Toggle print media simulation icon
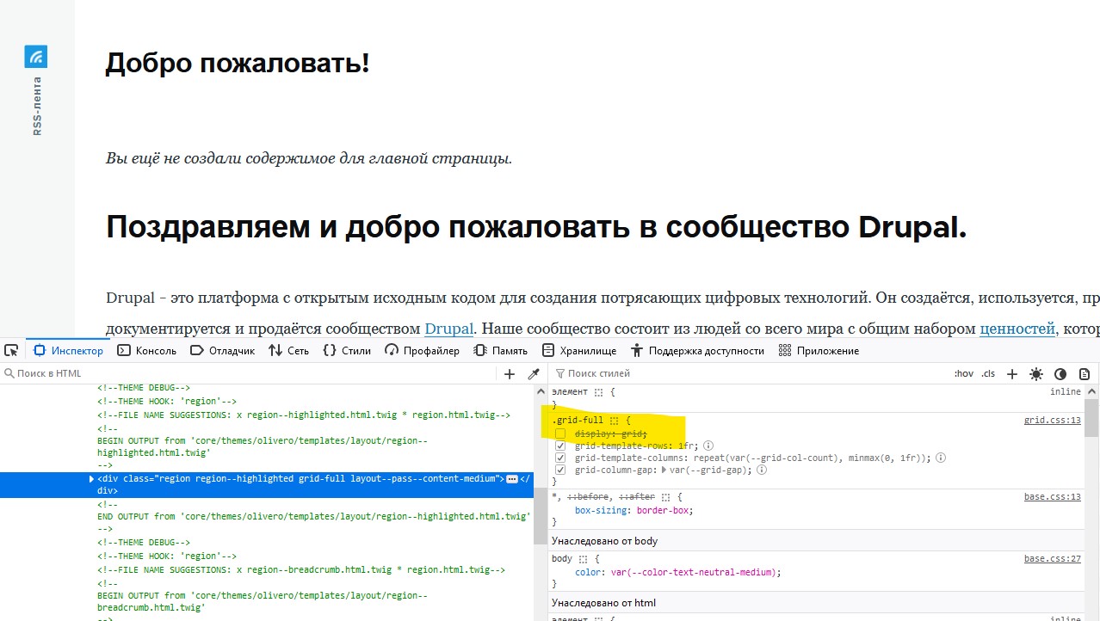The height and width of the screenshot is (621, 1100). [1085, 374]
